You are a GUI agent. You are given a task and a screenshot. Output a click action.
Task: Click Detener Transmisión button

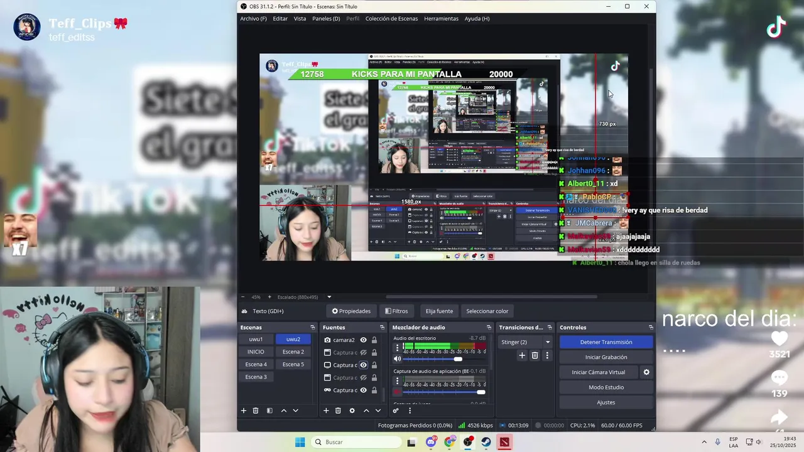(606, 342)
